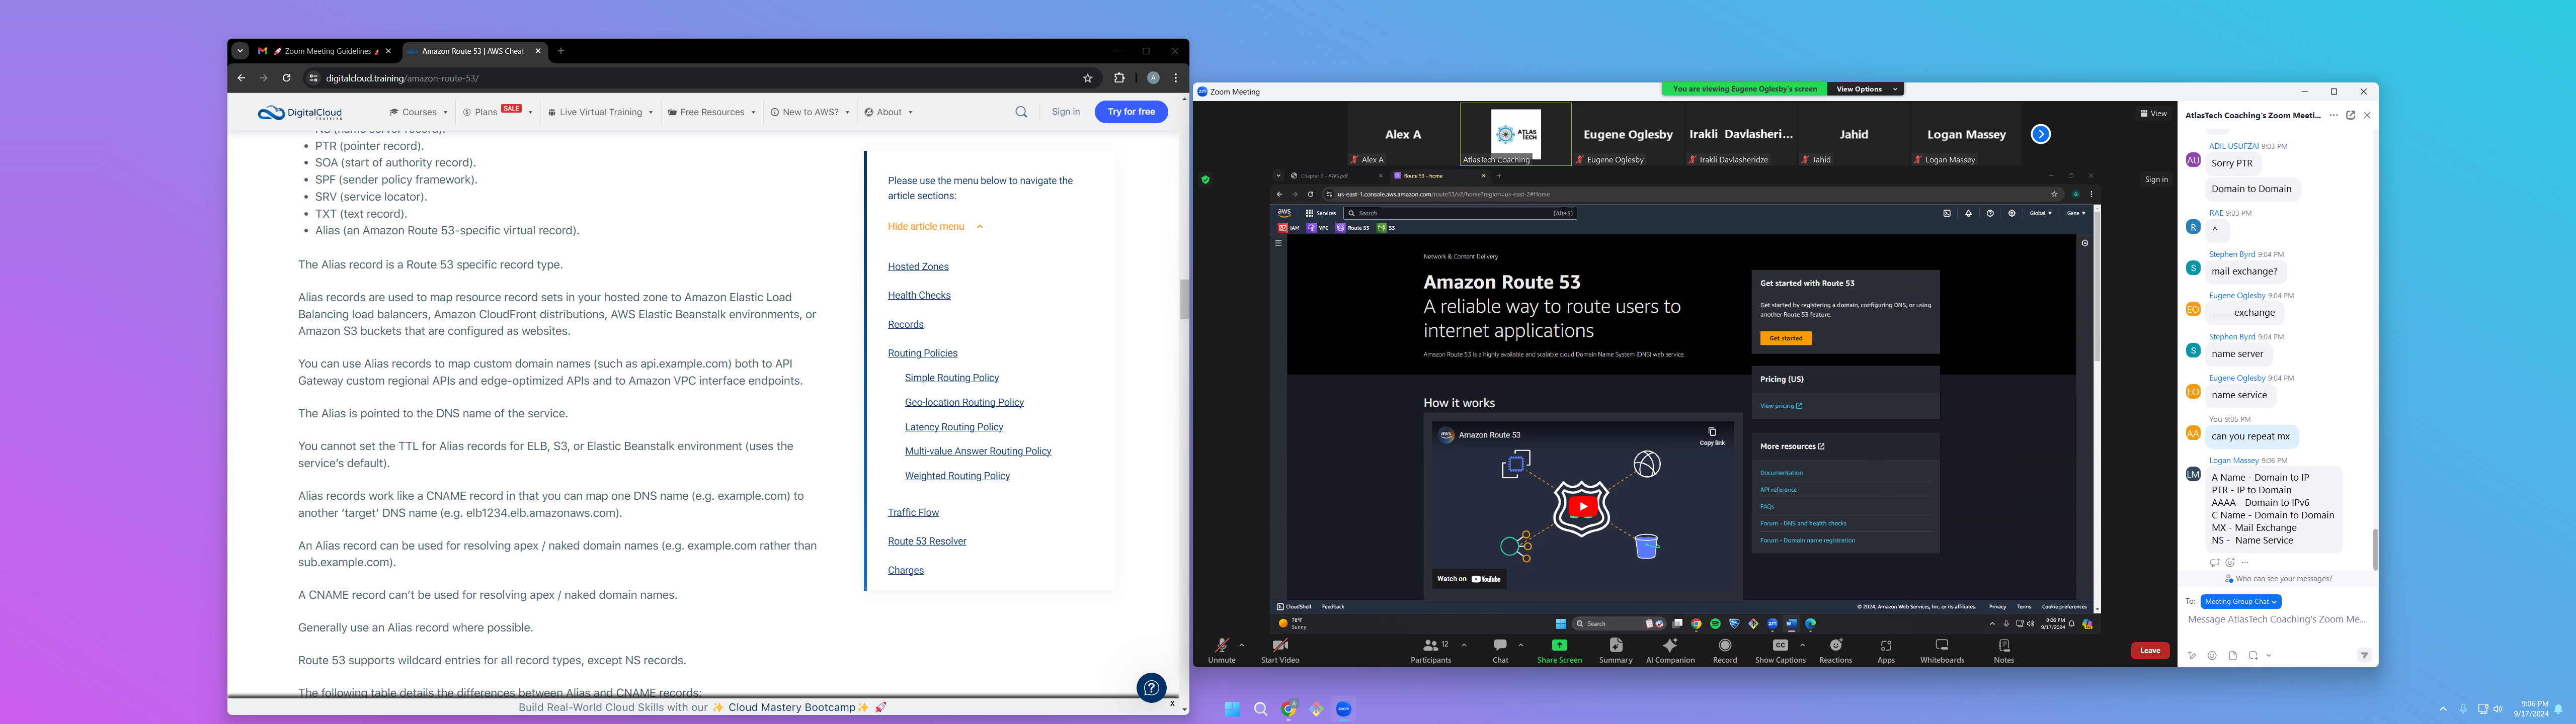Image resolution: width=2576 pixels, height=724 pixels.
Task: Open the meeting Summary
Action: [x=1616, y=646]
